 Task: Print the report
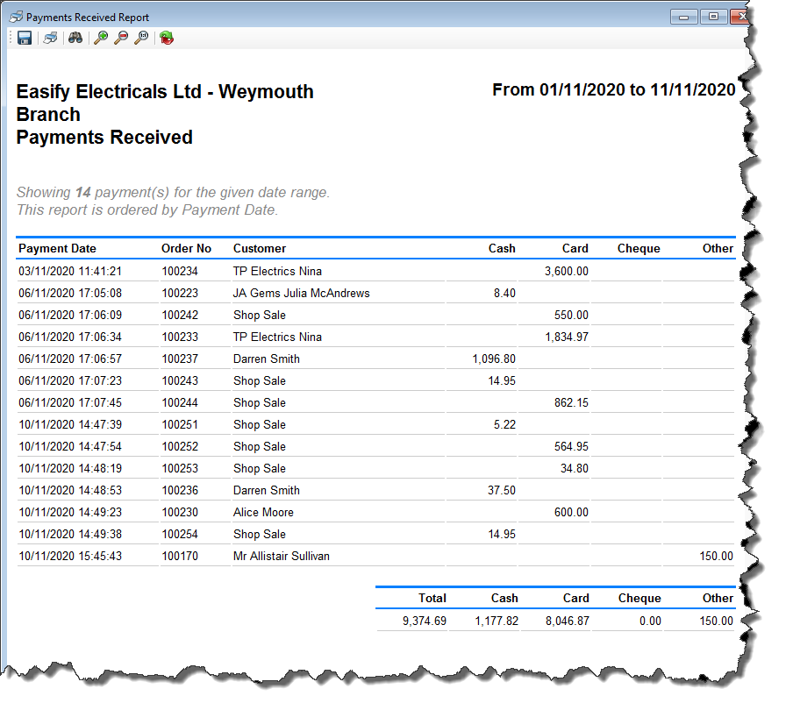pyautogui.click(x=50, y=38)
